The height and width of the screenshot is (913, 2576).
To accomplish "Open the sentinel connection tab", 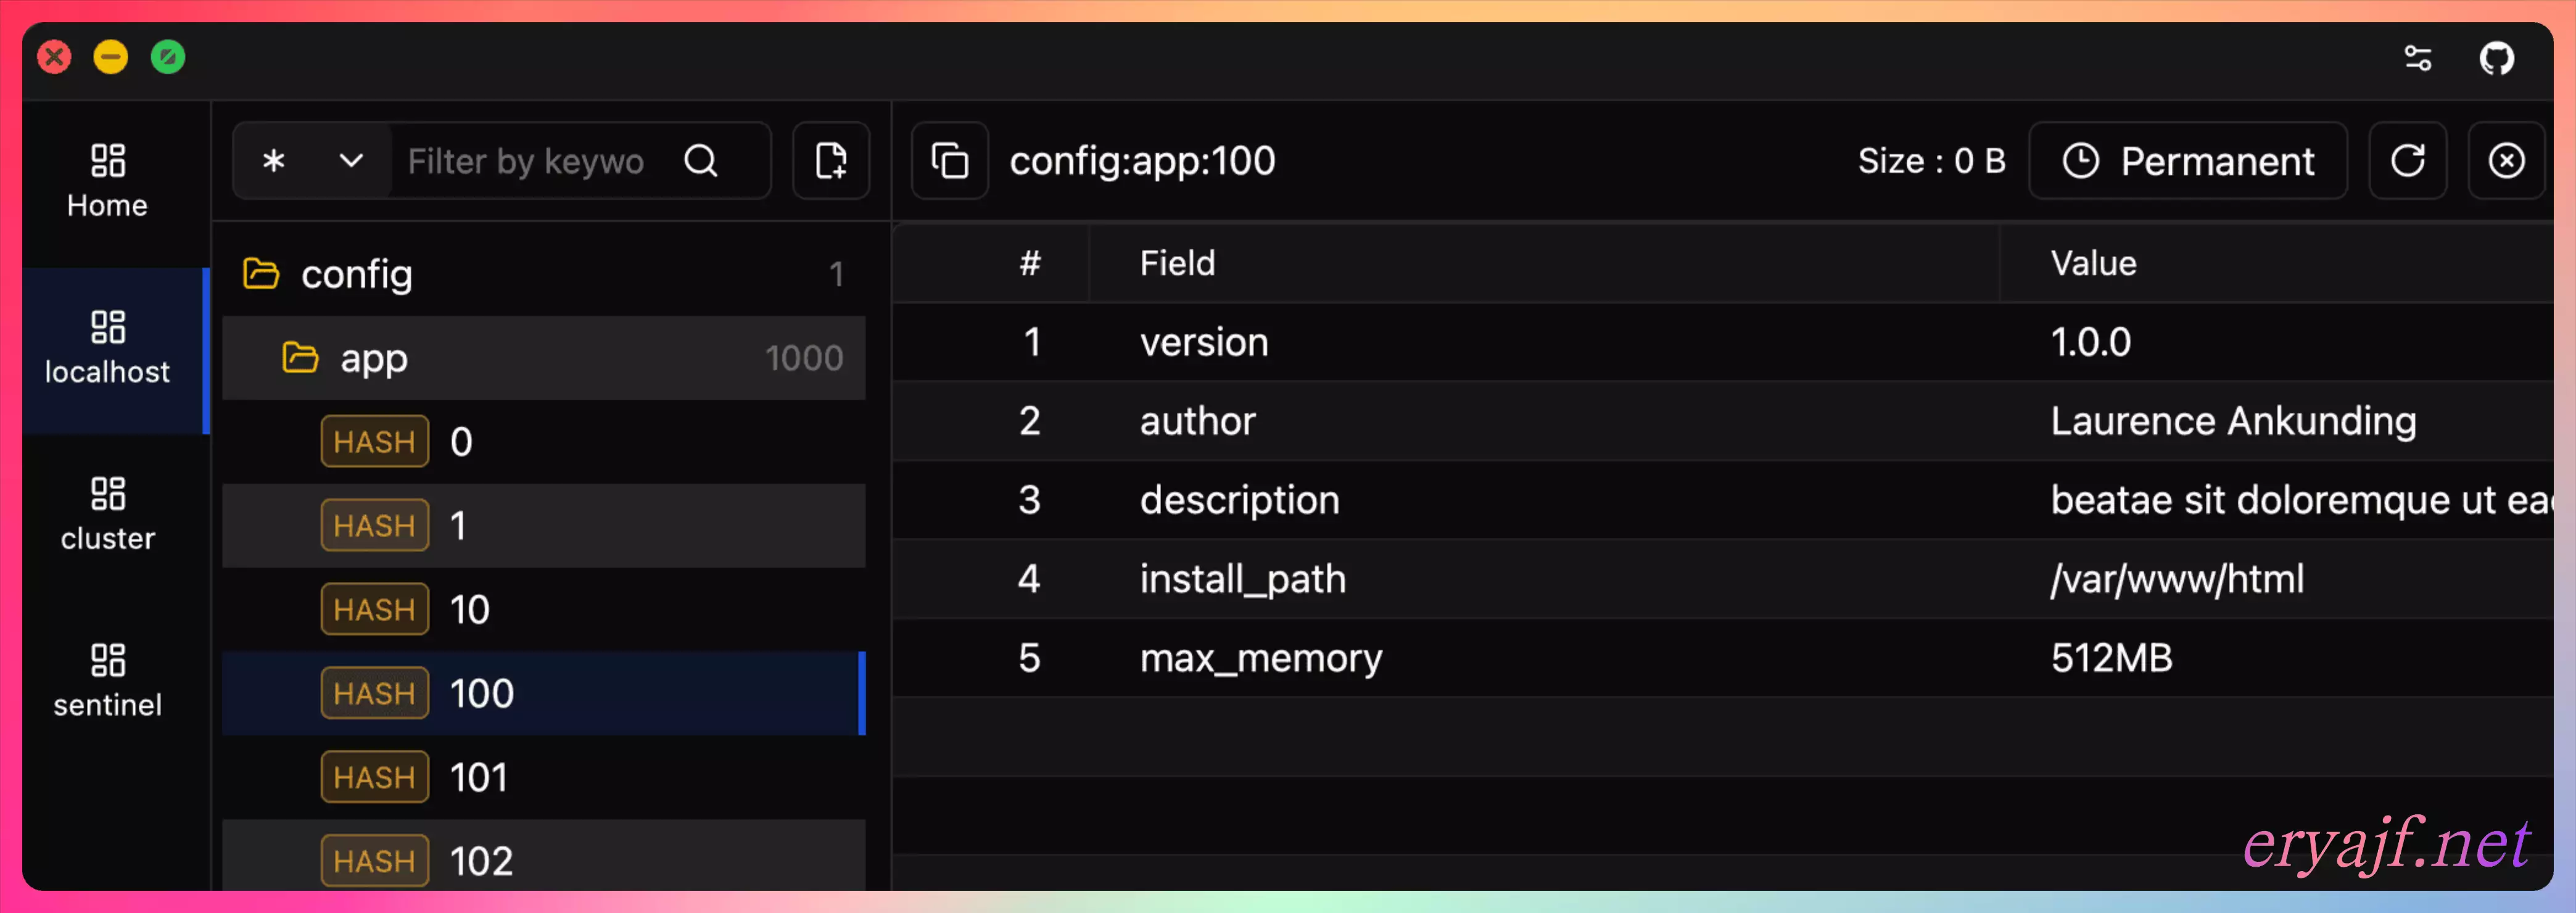I will (x=107, y=681).
